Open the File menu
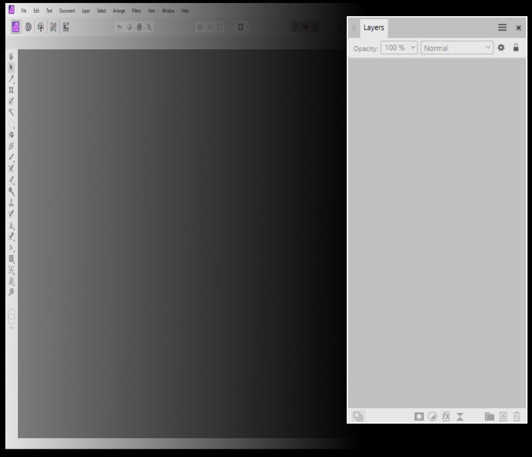The image size is (532, 457). (x=24, y=11)
